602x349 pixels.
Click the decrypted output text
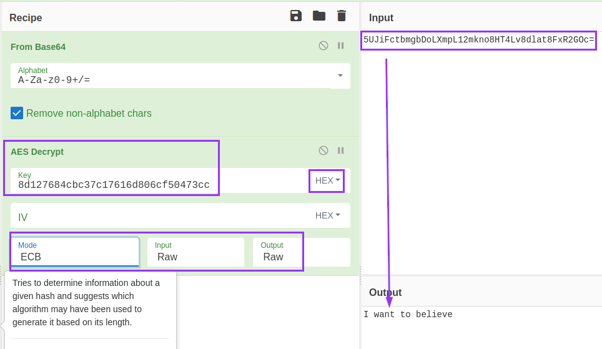[x=408, y=315]
